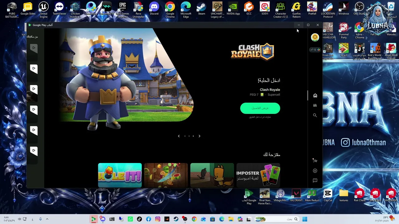Show hidden system tray icons

pos(47,219)
